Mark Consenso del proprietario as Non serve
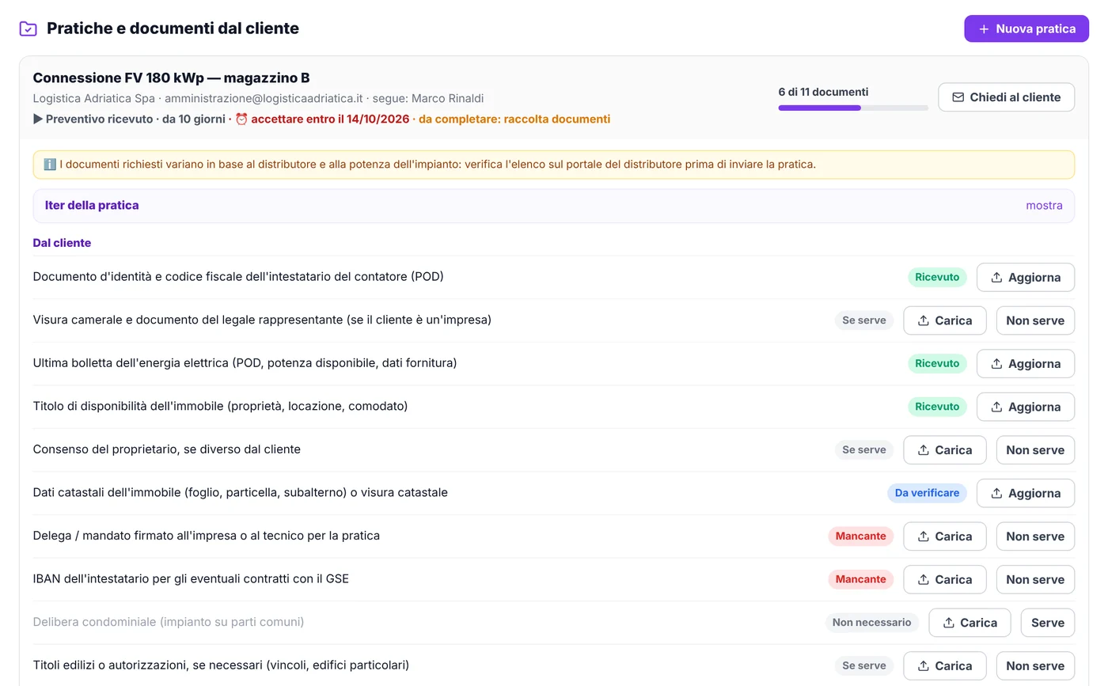The image size is (1108, 686). 1035,450
